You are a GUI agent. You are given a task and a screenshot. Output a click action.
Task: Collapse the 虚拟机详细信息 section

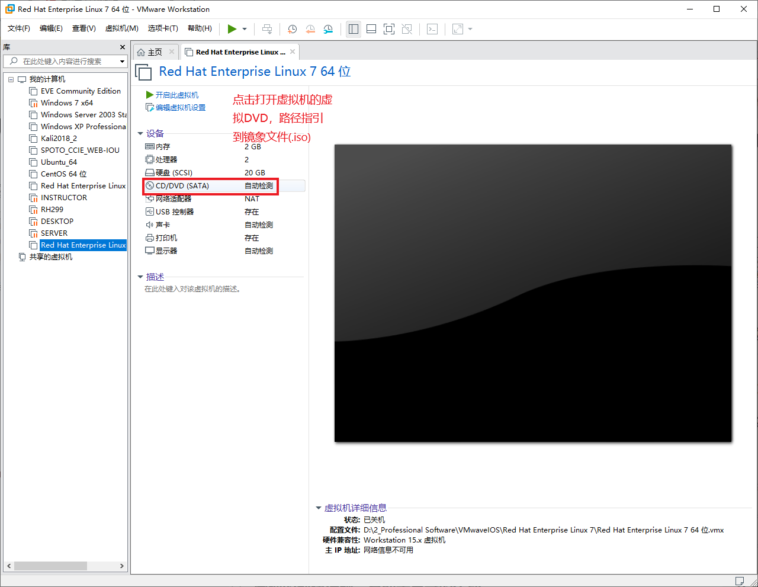[x=319, y=508]
